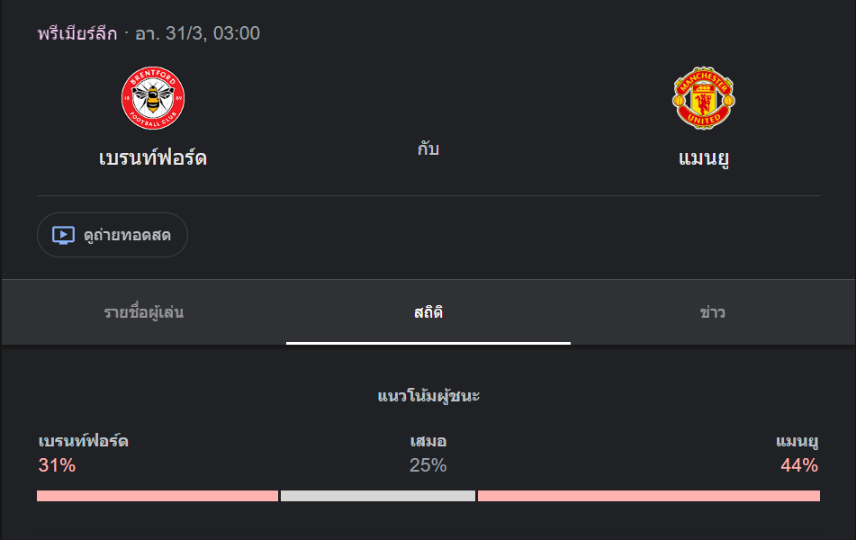Open the ดูถ่ายทอดสด watch live button
Screen dimensions: 856x540
(113, 235)
